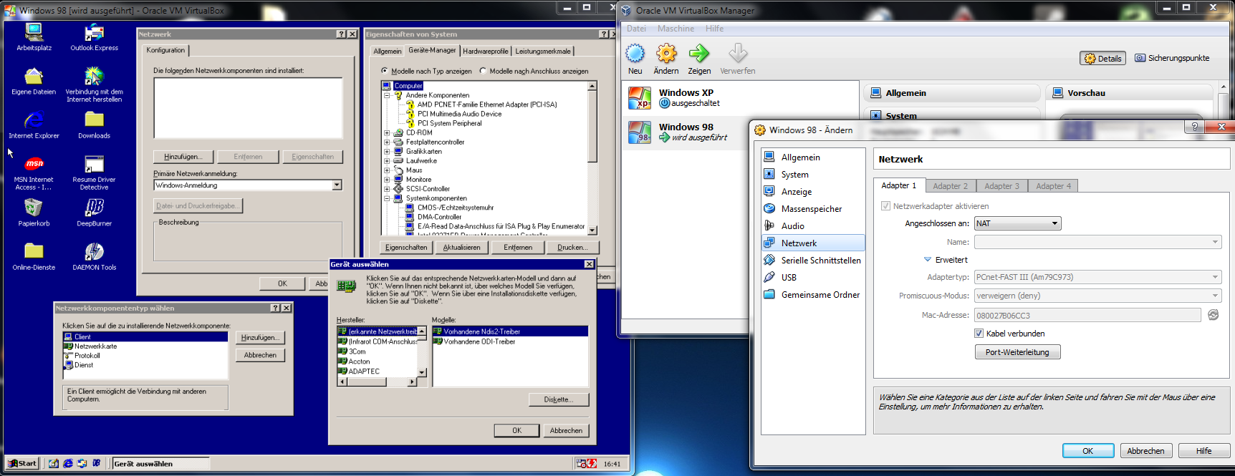Select the MSN Internet Access icon
The height and width of the screenshot is (476, 1235).
(34, 173)
